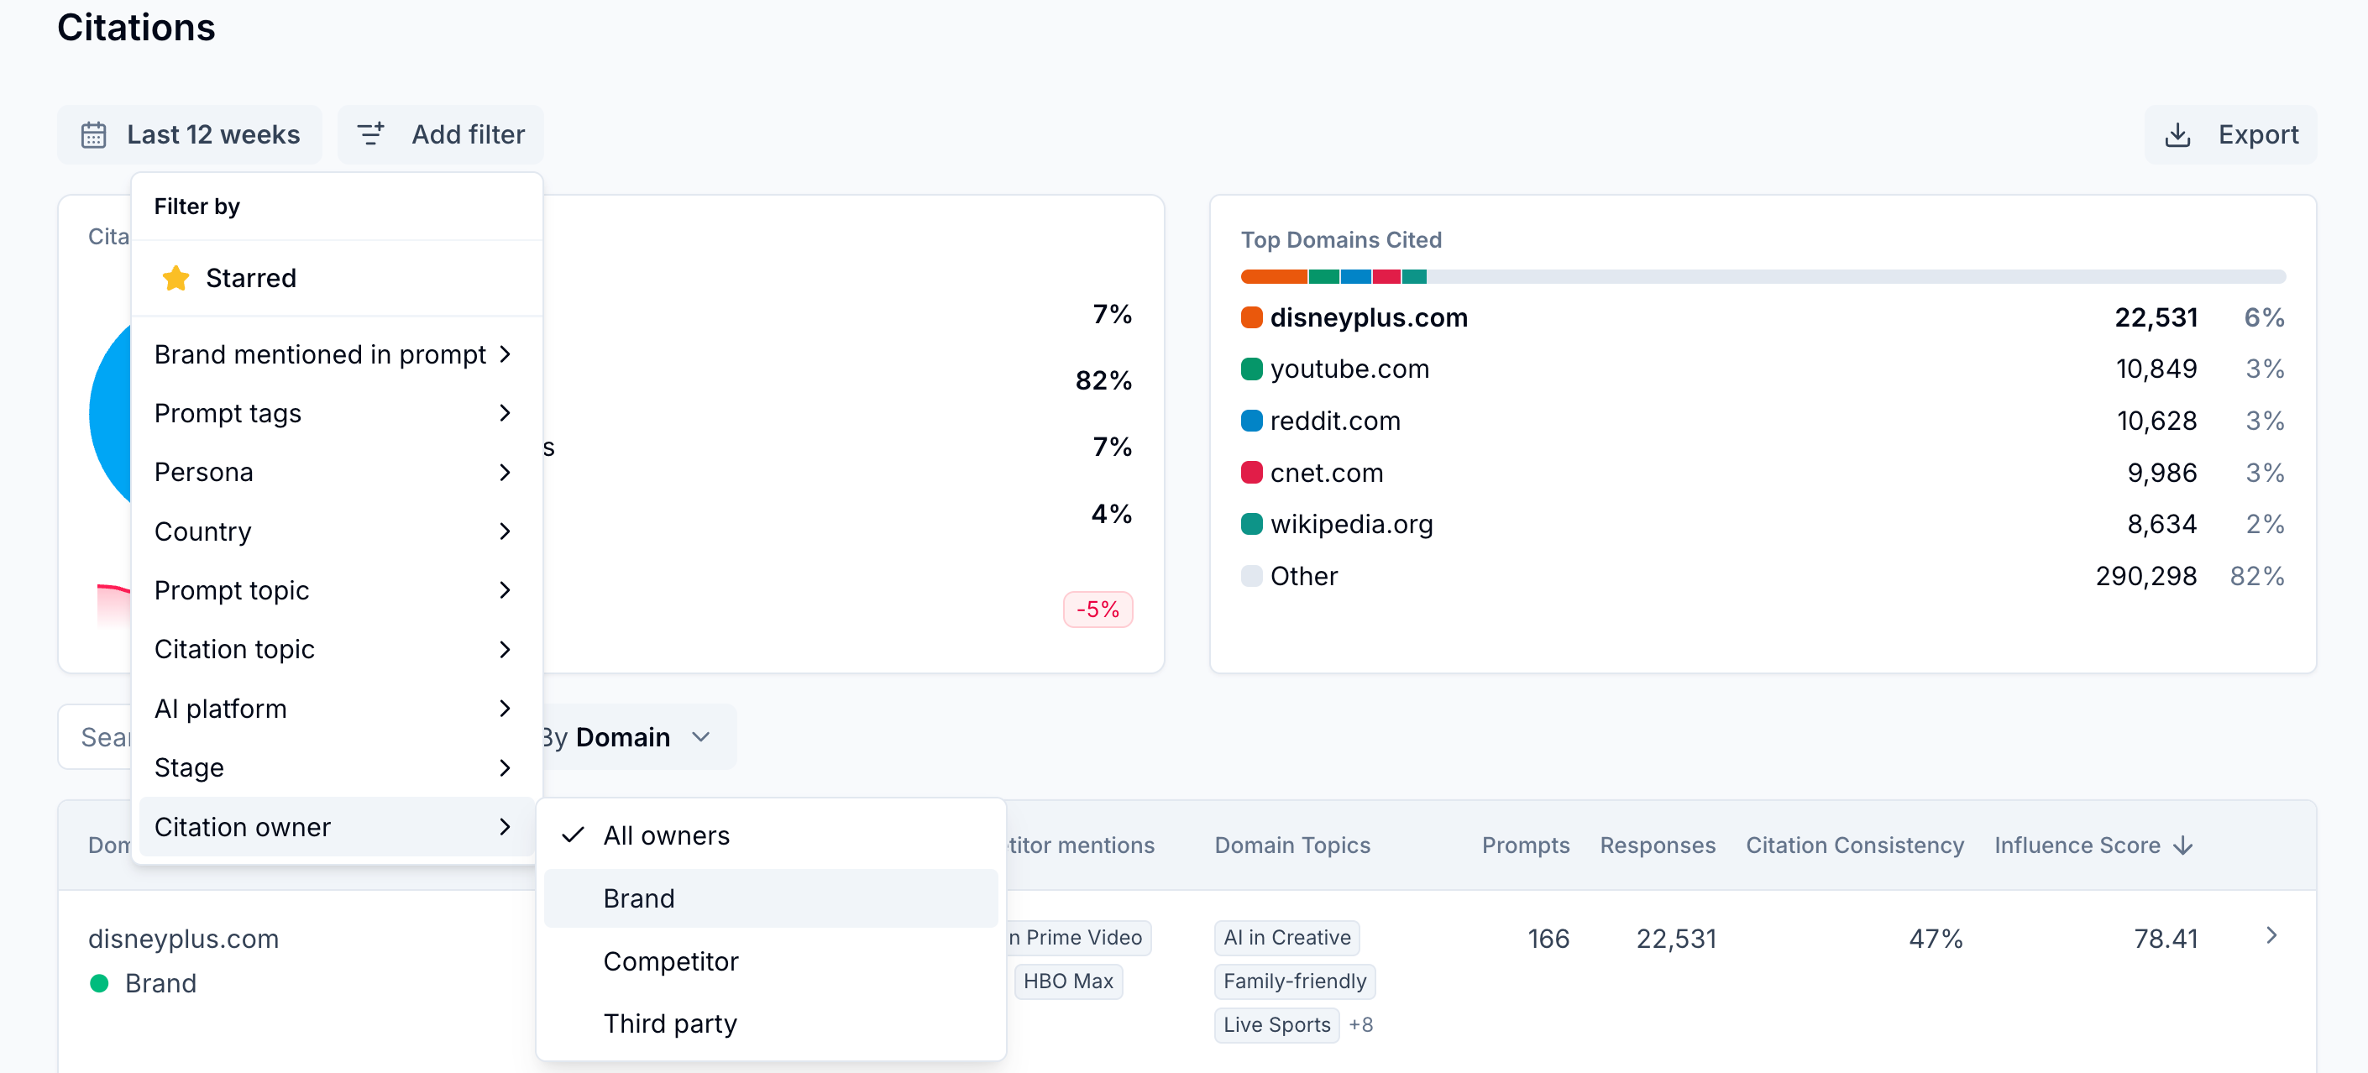The width and height of the screenshot is (2368, 1073).
Task: Click the yellow star Starred icon
Action: click(x=176, y=278)
